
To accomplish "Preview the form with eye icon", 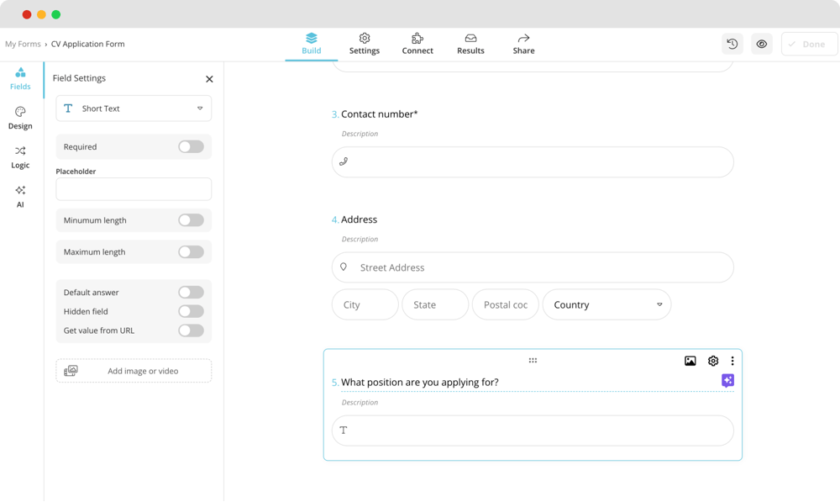I will pyautogui.click(x=761, y=45).
